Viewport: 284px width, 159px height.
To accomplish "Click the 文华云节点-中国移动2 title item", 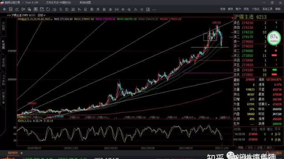I will (58, 2).
